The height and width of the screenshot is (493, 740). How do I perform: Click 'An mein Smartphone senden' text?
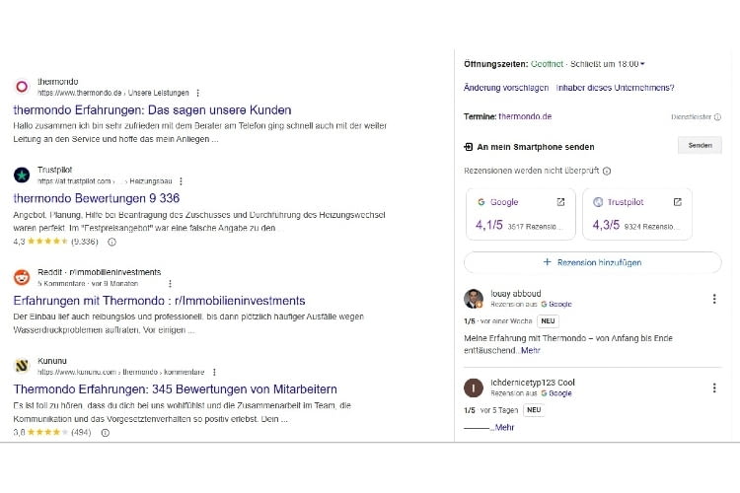536,147
